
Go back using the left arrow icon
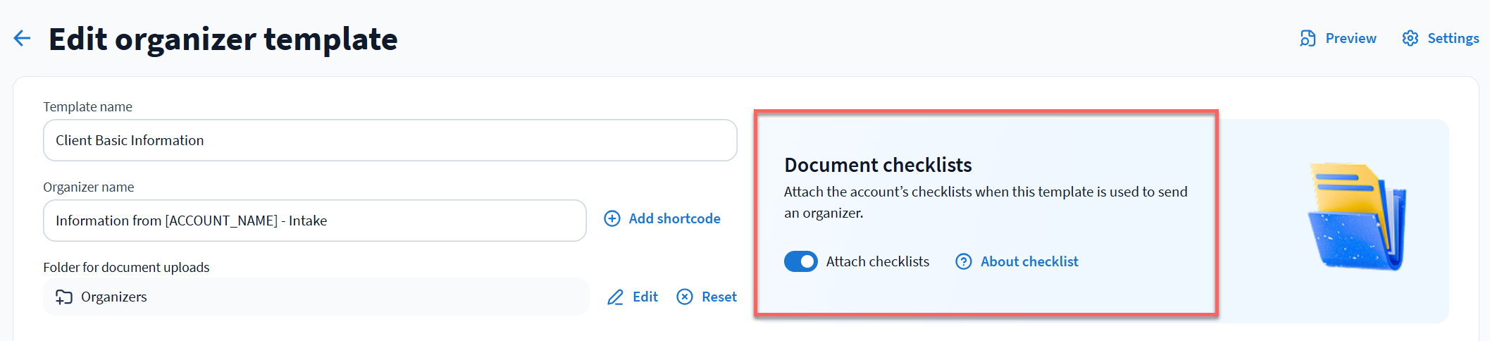click(x=22, y=38)
